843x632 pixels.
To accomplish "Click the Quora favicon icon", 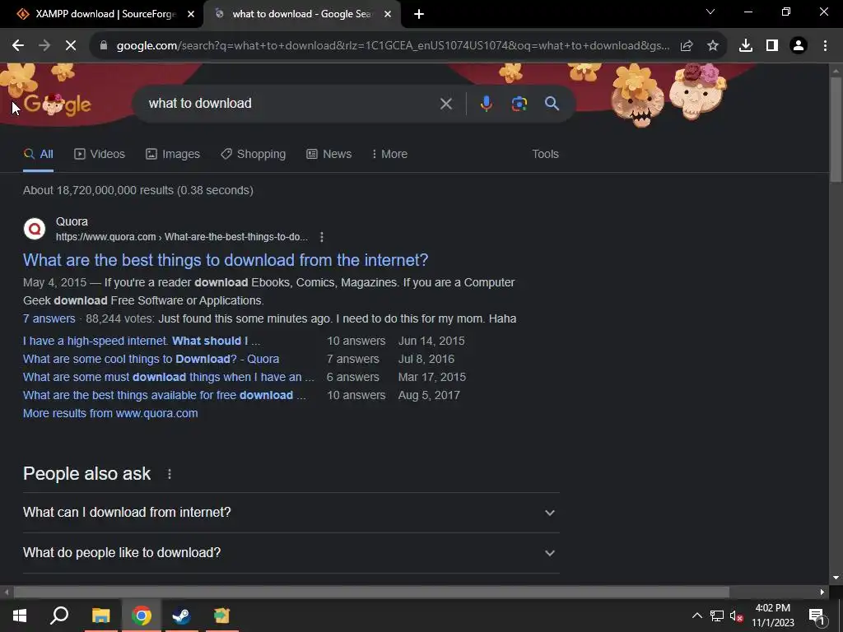I will coord(35,229).
